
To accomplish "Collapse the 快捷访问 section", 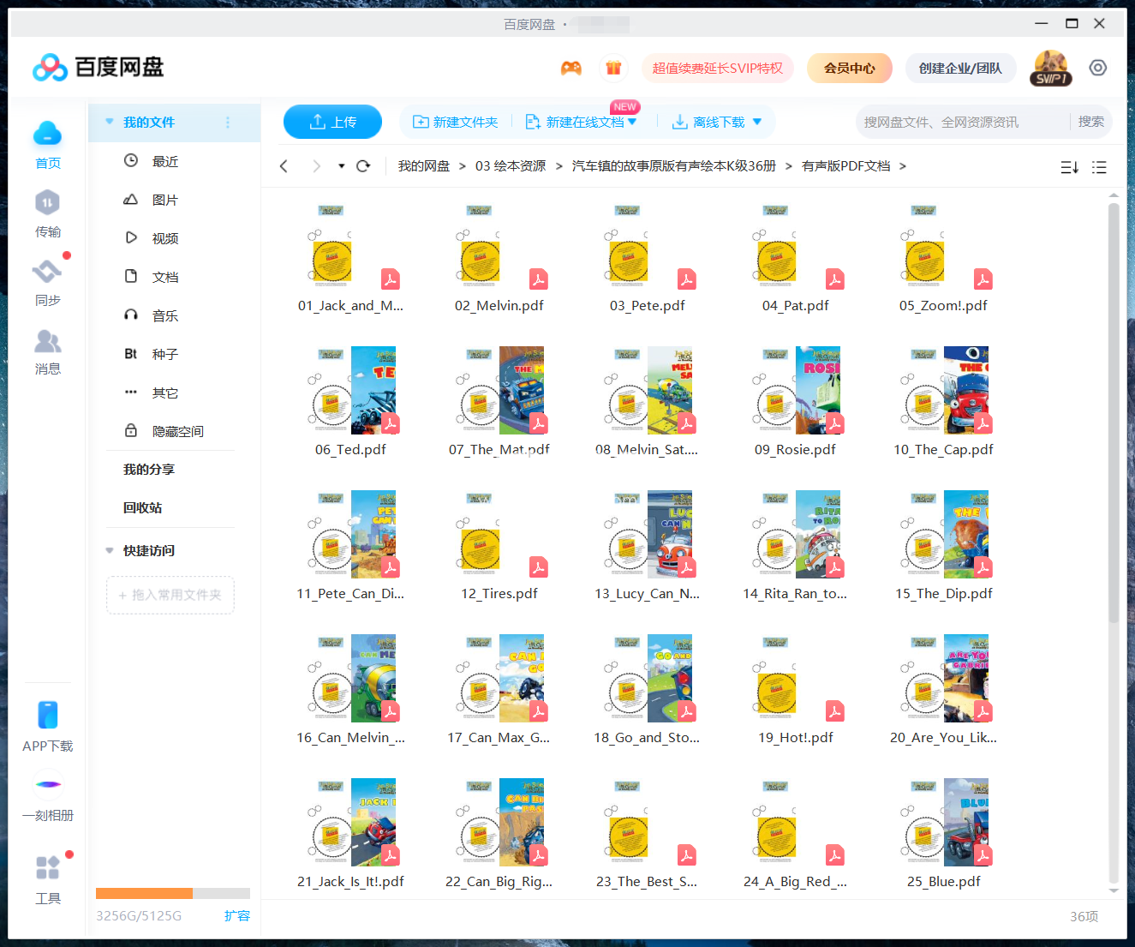I will click(x=109, y=550).
